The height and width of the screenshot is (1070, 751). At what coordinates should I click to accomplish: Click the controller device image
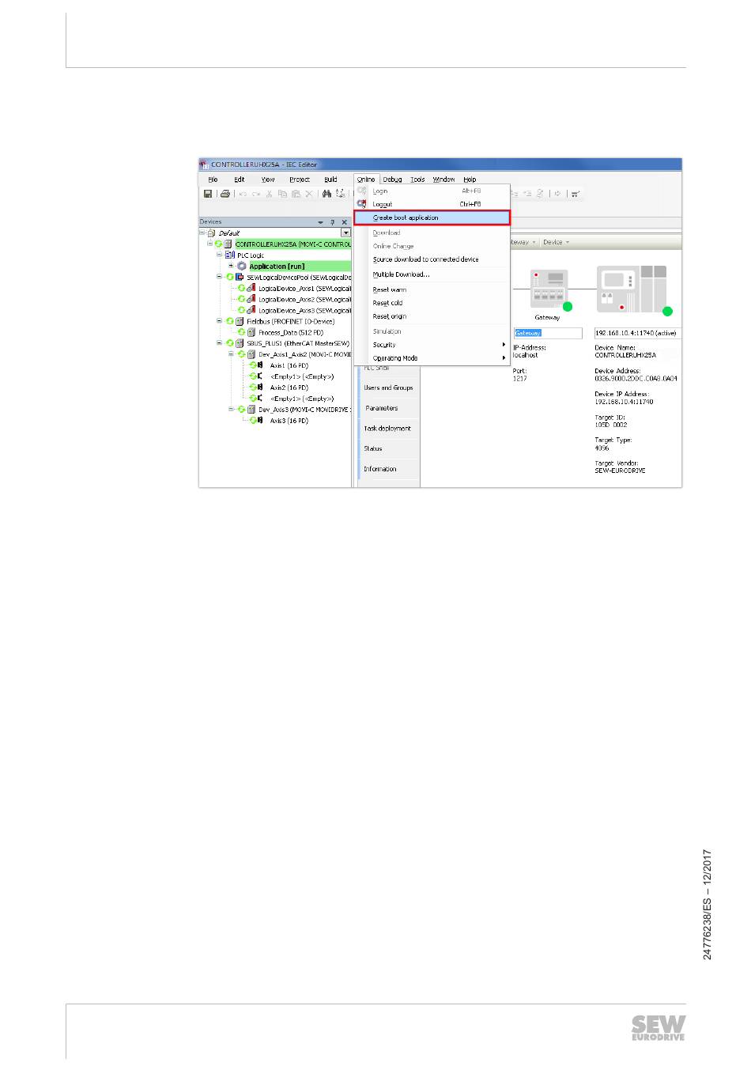coord(632,289)
